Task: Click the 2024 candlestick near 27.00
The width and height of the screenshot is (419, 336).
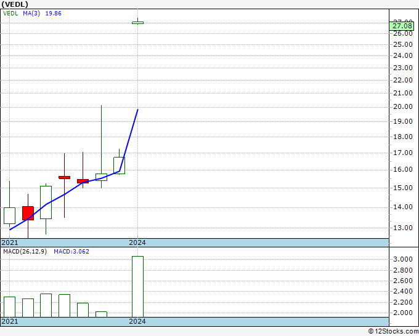Action: (137, 23)
